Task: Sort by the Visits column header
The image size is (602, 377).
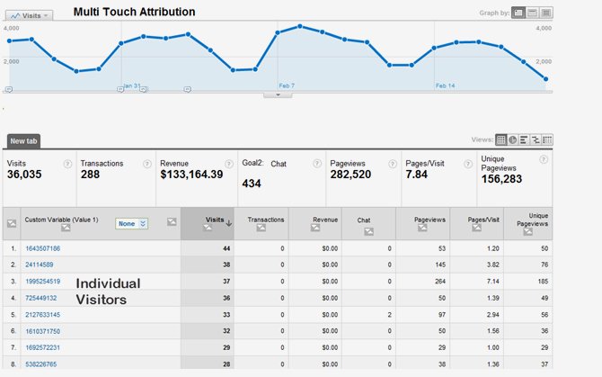Action: click(214, 220)
